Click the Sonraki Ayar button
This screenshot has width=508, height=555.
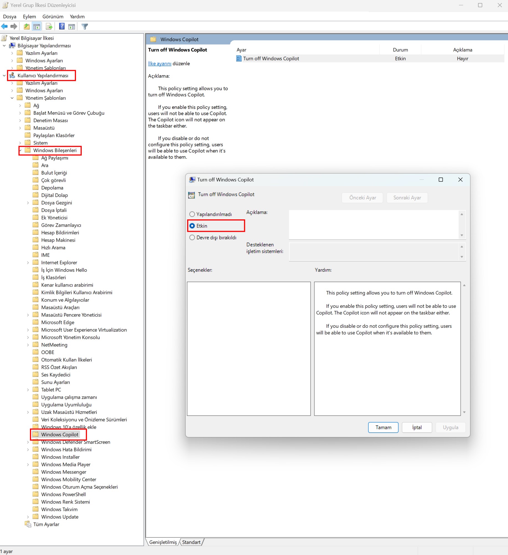[407, 197]
